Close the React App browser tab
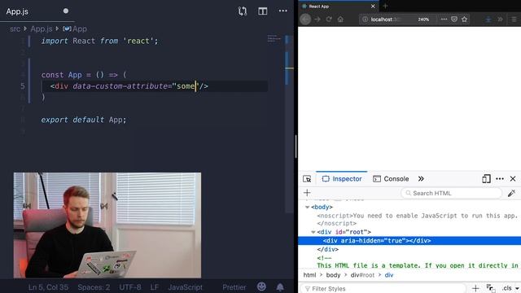This screenshot has height=293, width=521. tap(373, 7)
